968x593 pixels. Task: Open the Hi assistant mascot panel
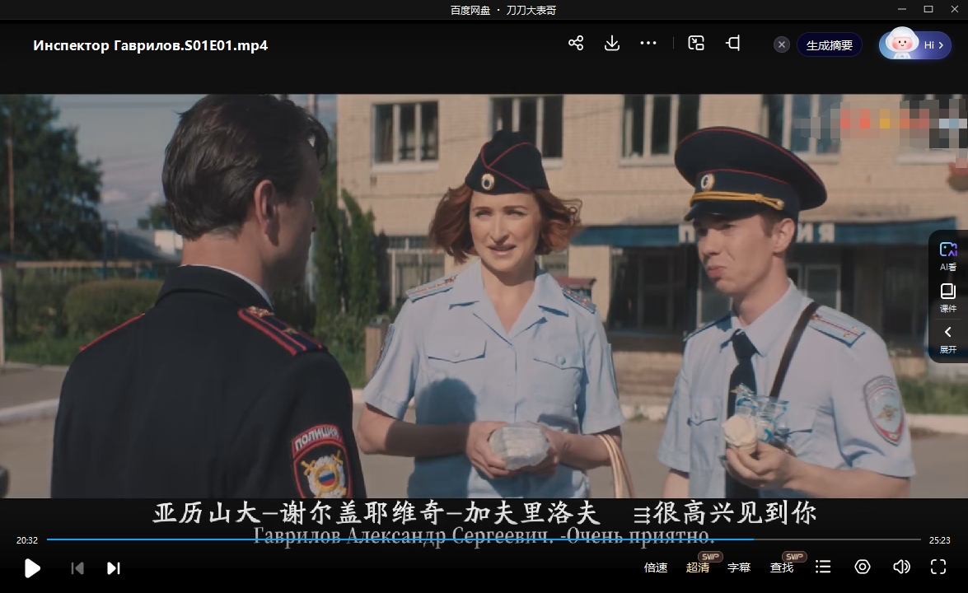[914, 45]
